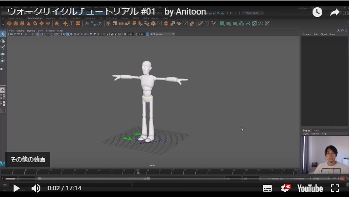Open the Panels panel menu

coord(60,31)
